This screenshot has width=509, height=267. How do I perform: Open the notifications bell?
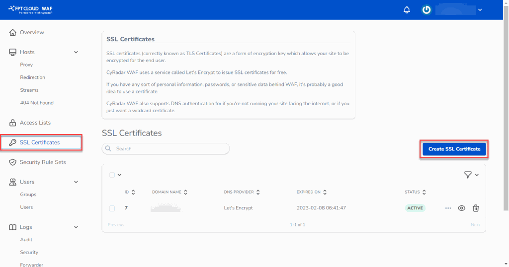click(x=407, y=10)
